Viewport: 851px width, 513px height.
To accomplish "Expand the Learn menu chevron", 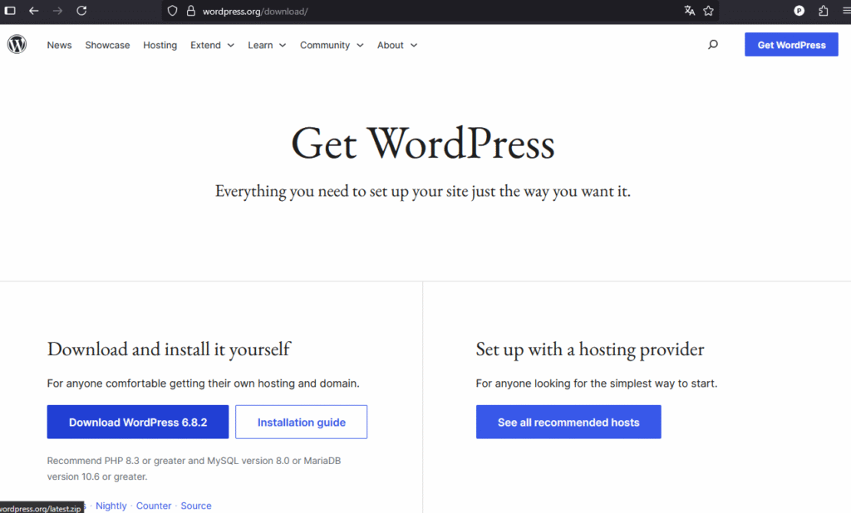I will [283, 46].
